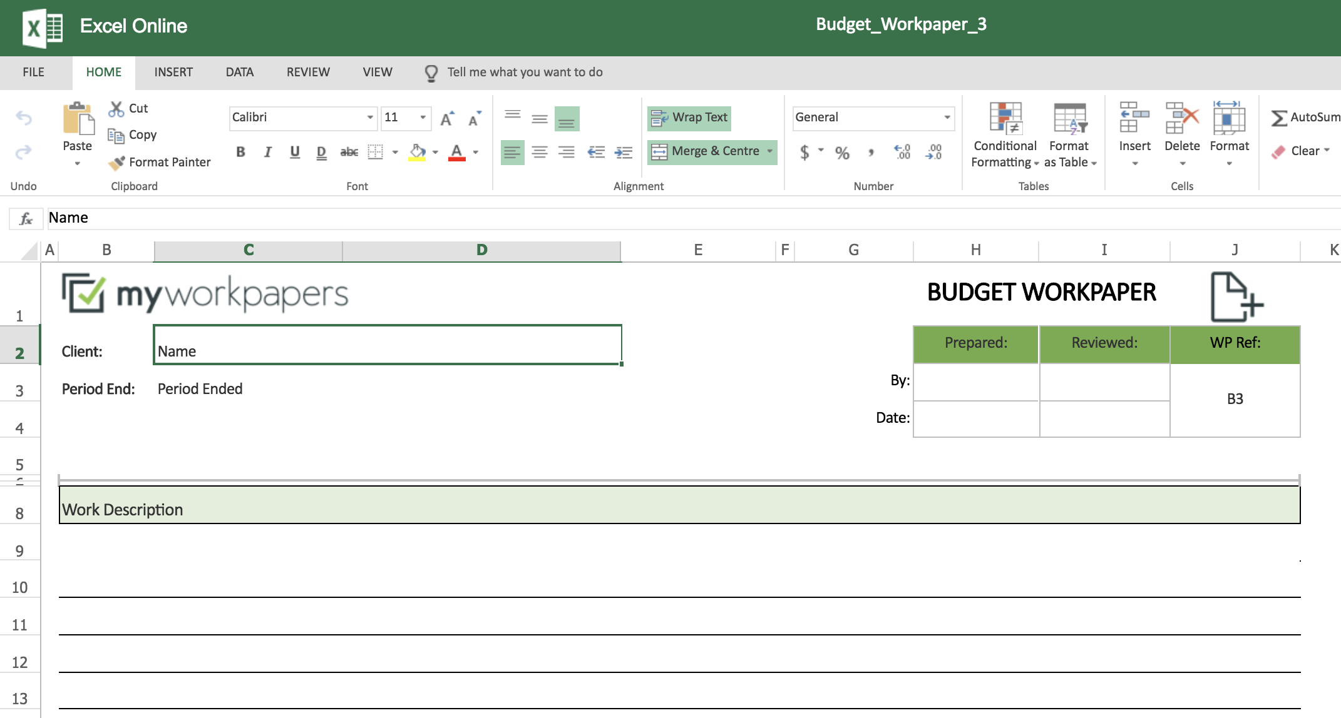Click the Budget_Workpaper_3 file name
The width and height of the screenshot is (1341, 718).
tap(902, 25)
